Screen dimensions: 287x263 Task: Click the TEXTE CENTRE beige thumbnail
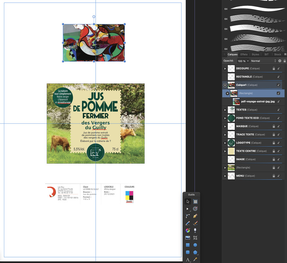(x=231, y=151)
